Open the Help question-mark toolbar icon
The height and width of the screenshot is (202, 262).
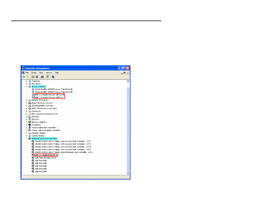(x=48, y=77)
